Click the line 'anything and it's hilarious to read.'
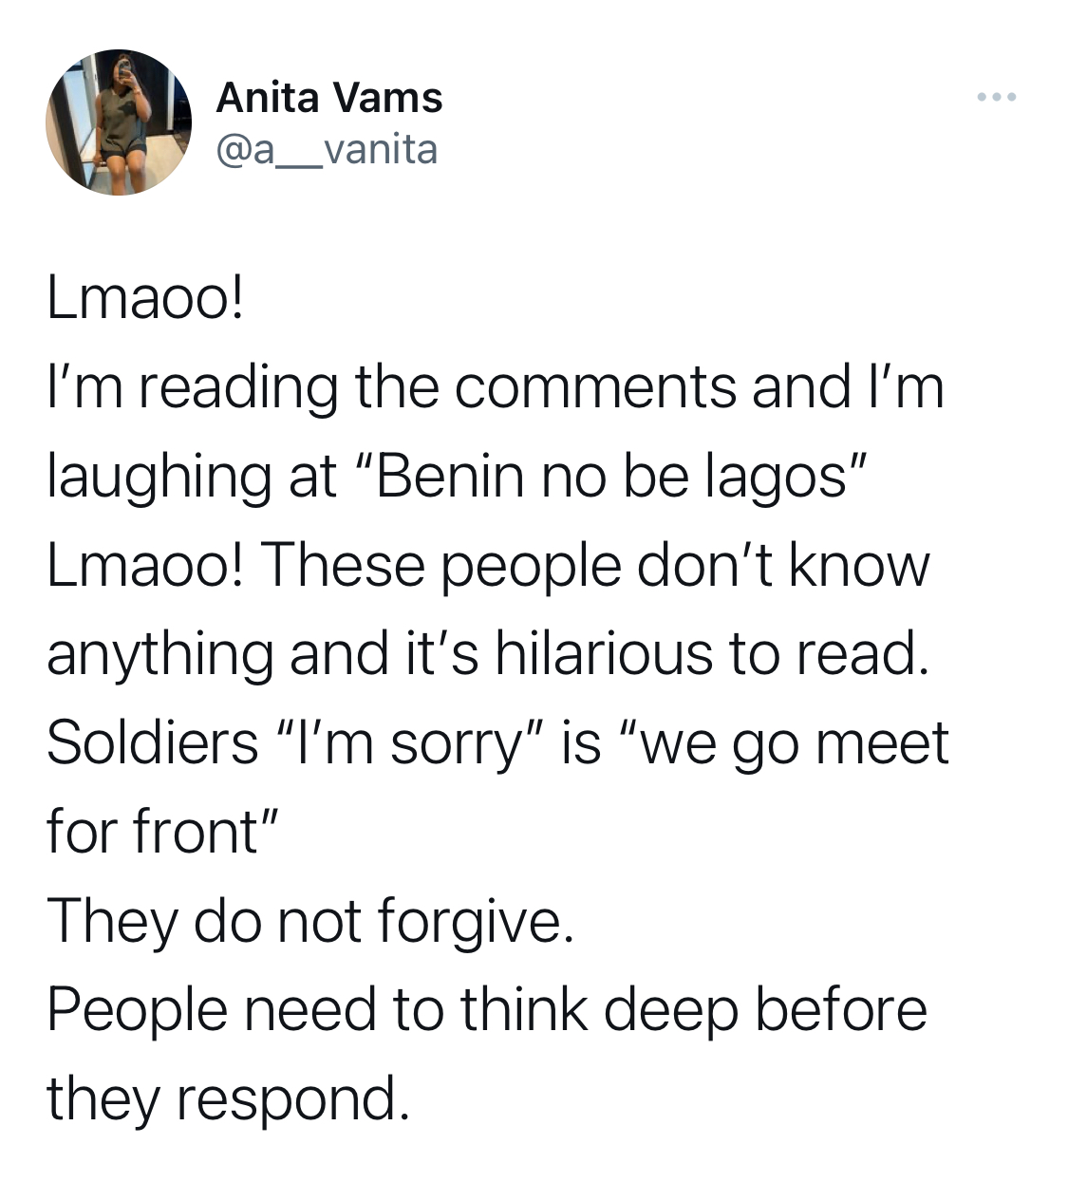1068x1182 pixels. (485, 654)
